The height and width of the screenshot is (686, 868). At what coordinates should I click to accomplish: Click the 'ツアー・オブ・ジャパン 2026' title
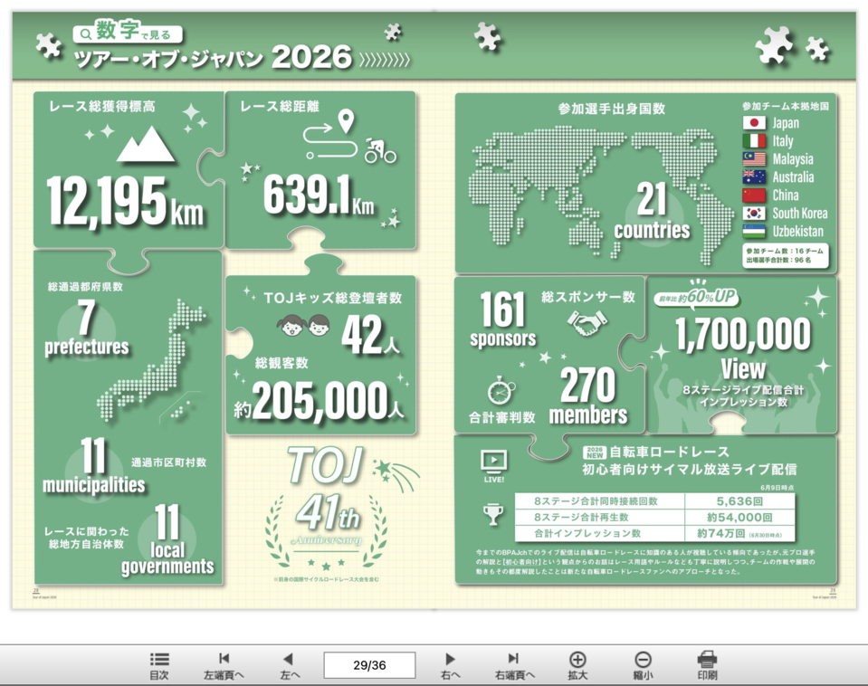click(213, 58)
